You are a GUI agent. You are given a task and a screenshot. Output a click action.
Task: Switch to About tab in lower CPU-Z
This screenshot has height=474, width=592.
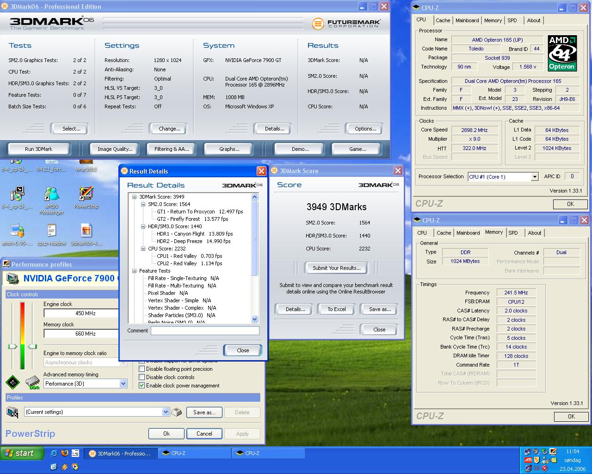click(x=535, y=233)
